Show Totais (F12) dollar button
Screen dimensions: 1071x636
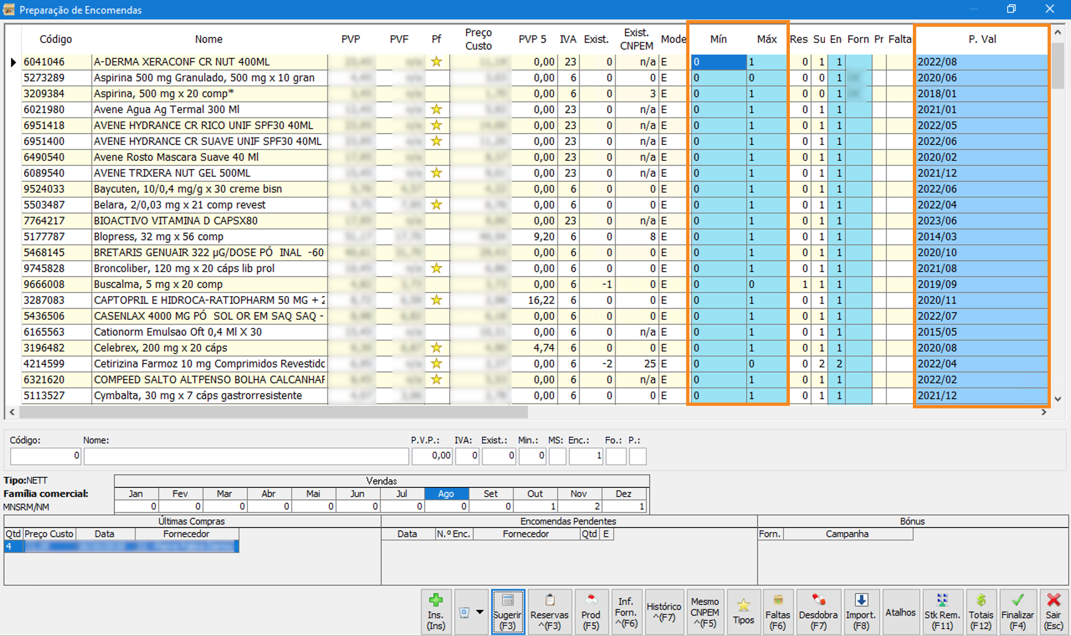click(981, 612)
